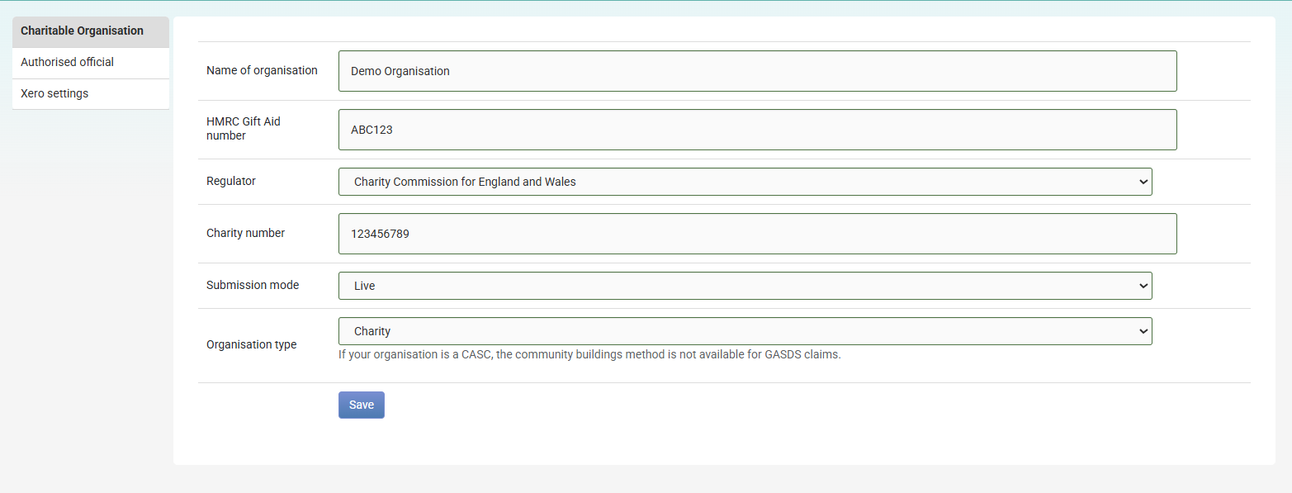Click the "Charity number" field label
The height and width of the screenshot is (493, 1292).
pos(245,234)
